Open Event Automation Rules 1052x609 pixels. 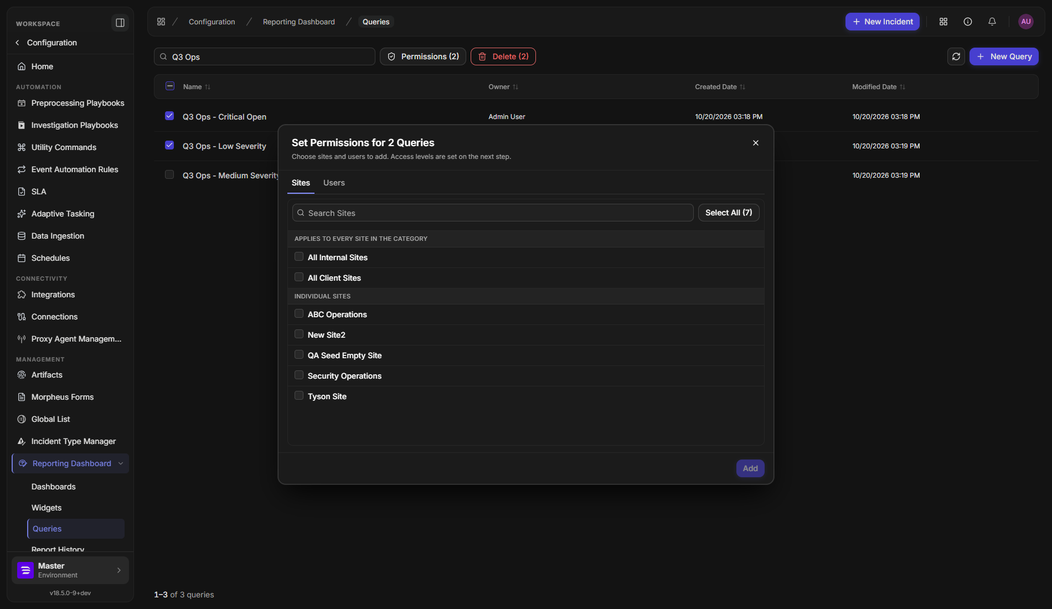(70, 169)
